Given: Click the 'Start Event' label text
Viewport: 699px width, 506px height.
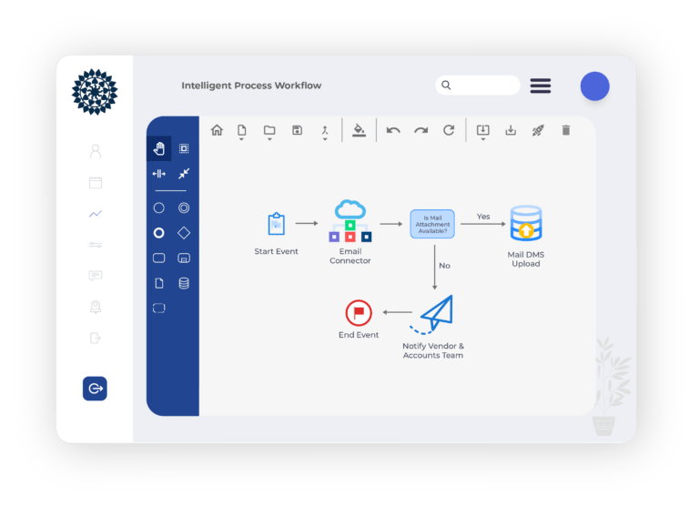Looking at the screenshot, I should 276,251.
